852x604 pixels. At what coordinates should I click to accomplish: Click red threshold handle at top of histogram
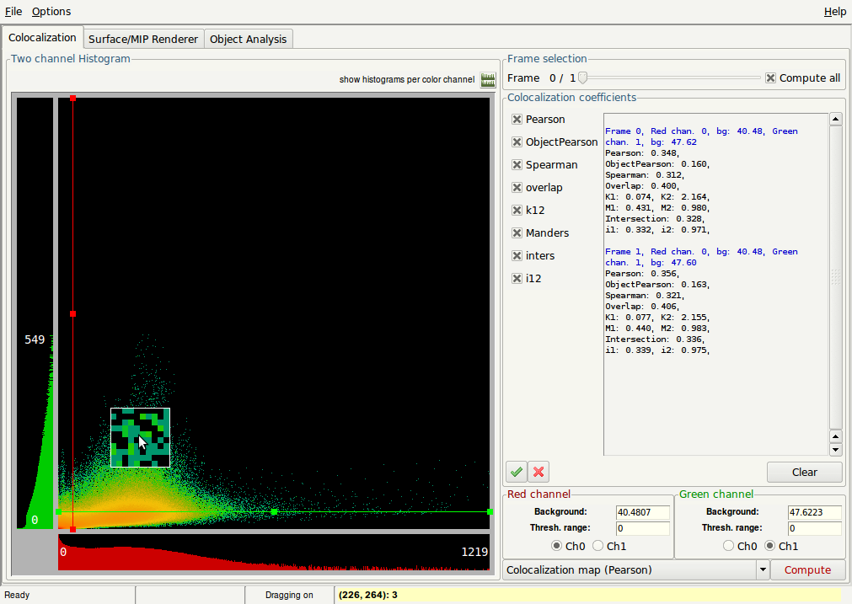click(x=73, y=99)
